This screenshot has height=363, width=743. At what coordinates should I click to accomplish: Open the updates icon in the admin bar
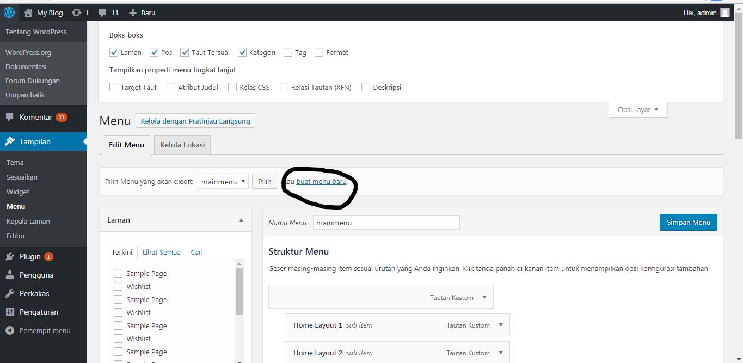click(x=76, y=13)
